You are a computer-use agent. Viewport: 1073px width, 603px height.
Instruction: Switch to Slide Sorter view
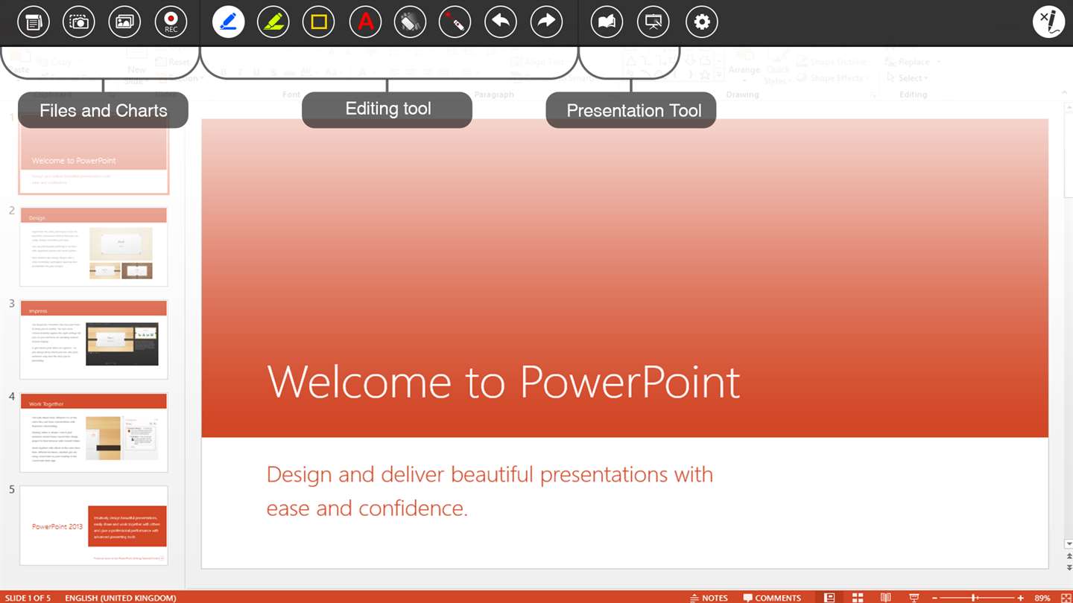pyautogui.click(x=858, y=598)
